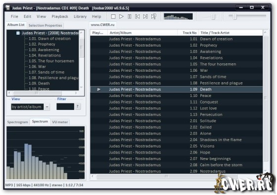Open the Spectrogram tab
Viewport: 277px width, 195px height.
(x=18, y=122)
